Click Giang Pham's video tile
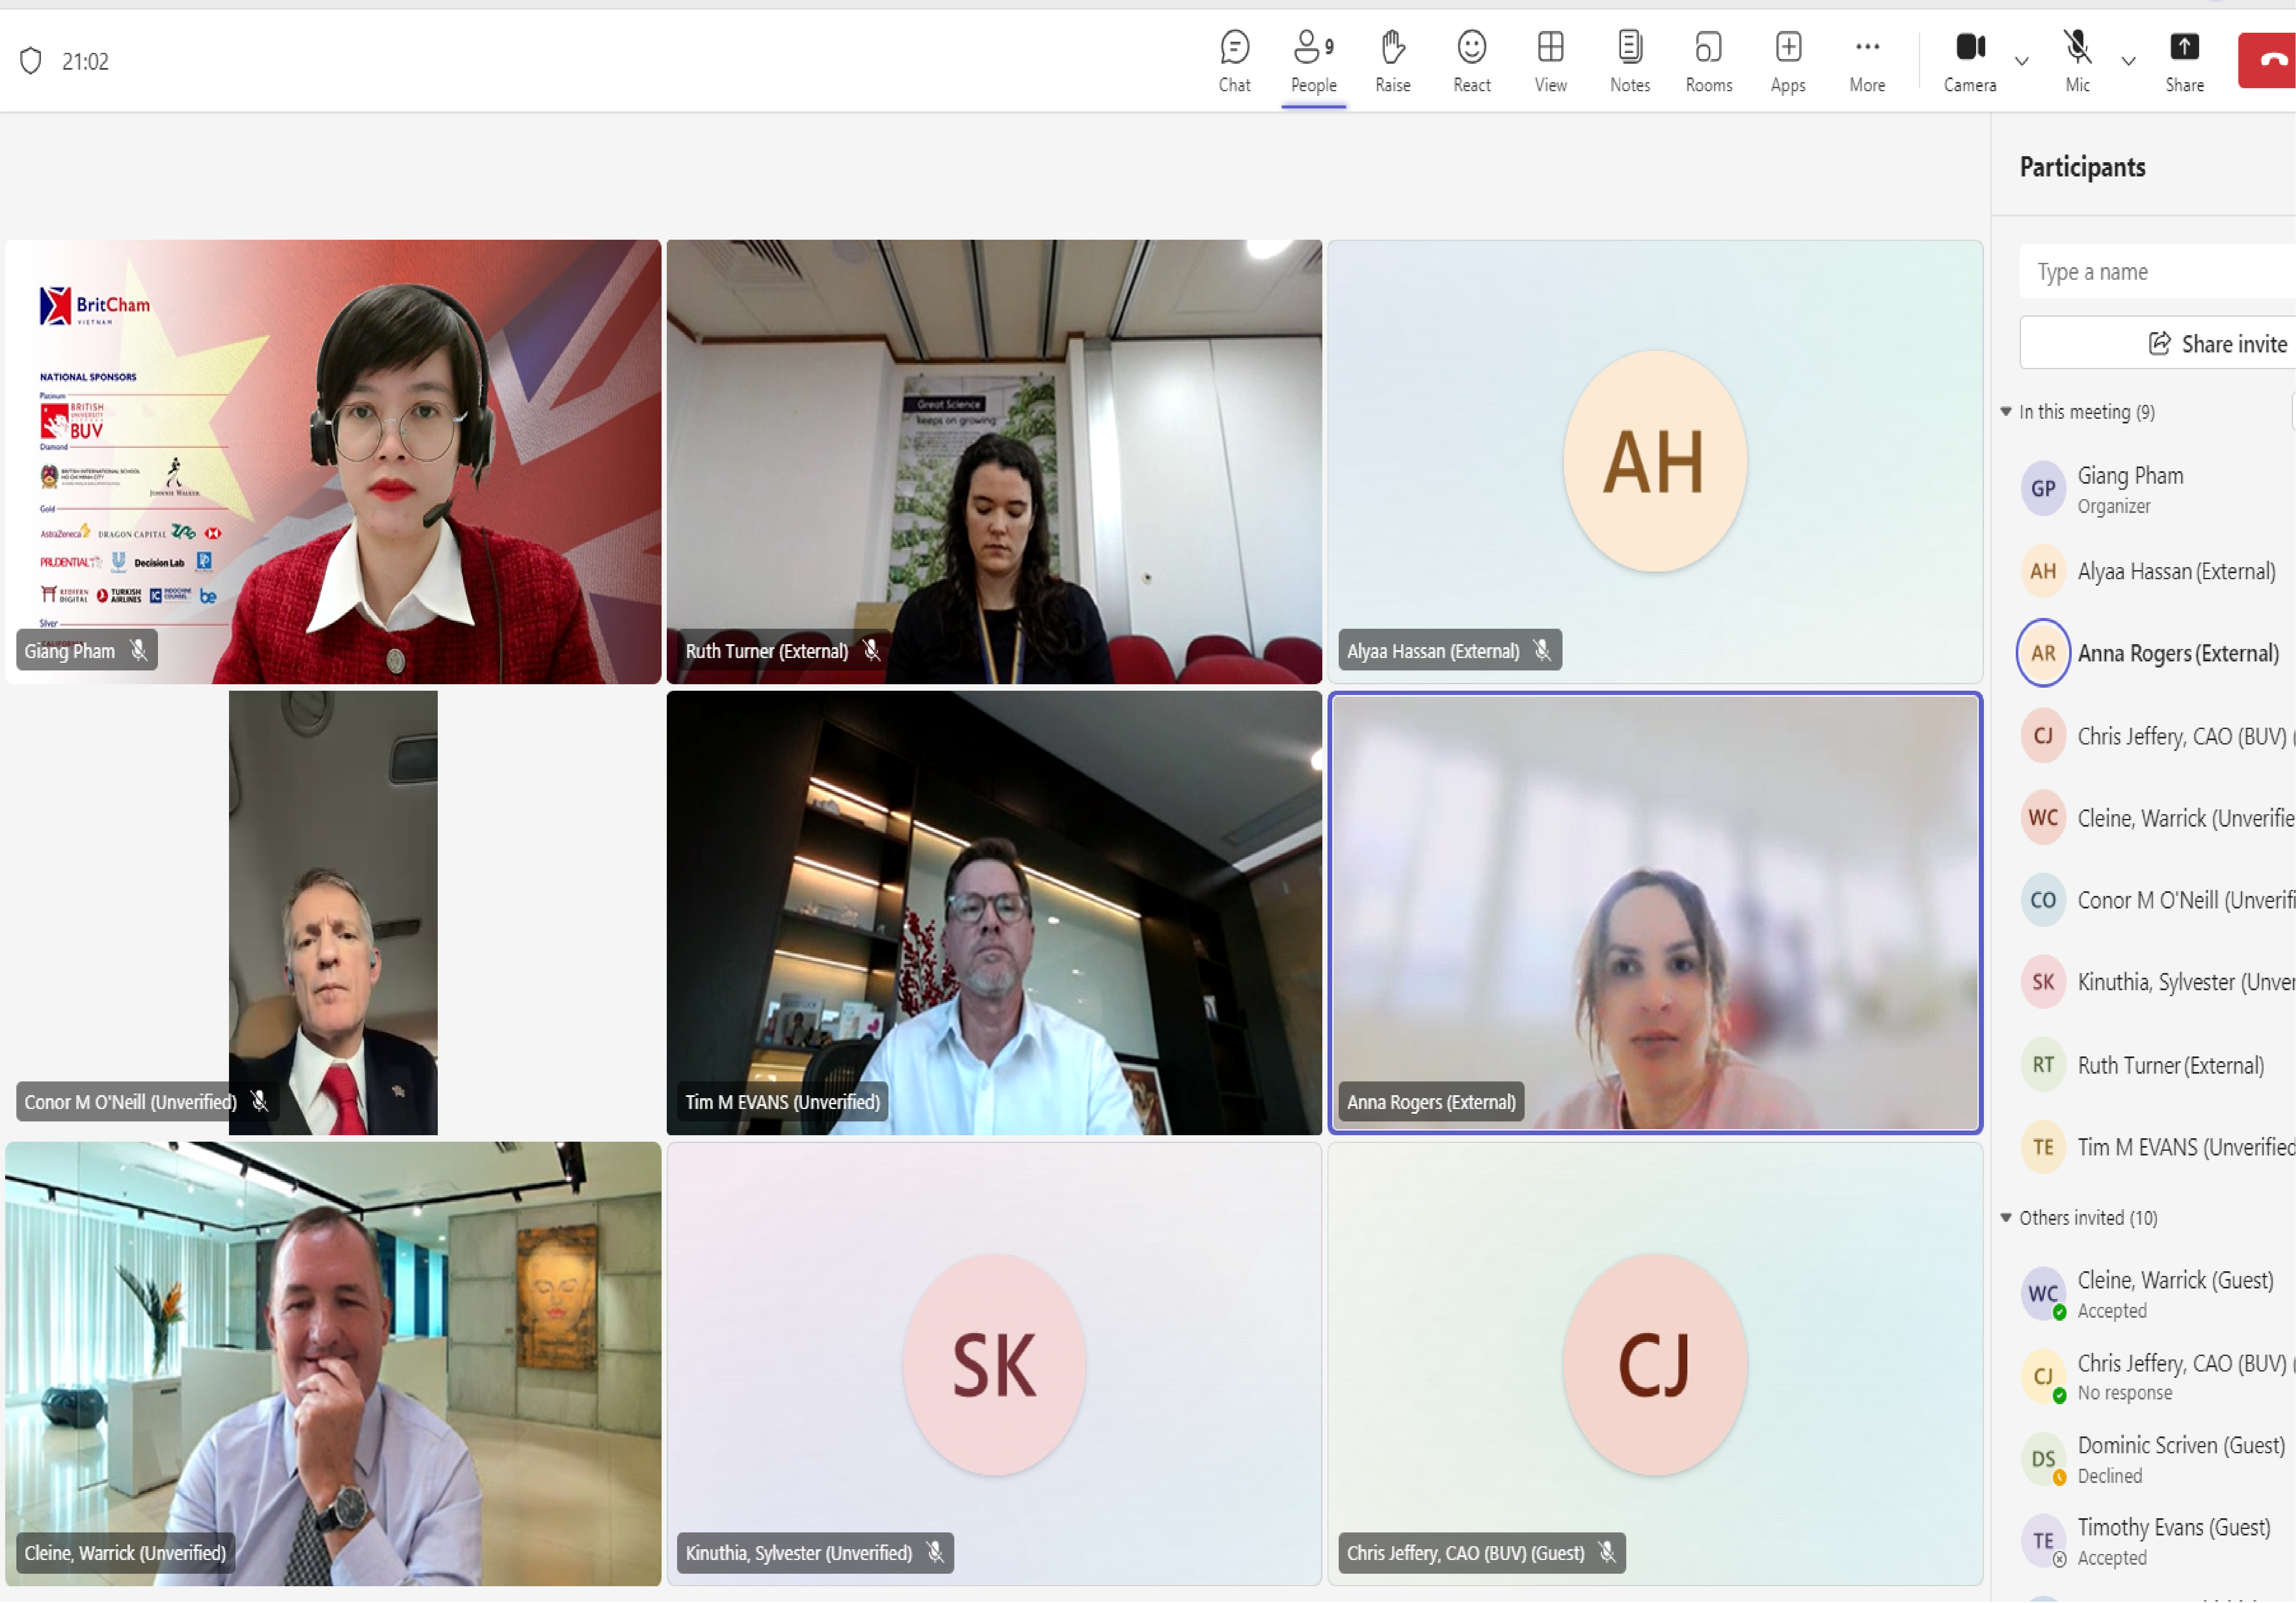The height and width of the screenshot is (1603, 2296). 333,462
